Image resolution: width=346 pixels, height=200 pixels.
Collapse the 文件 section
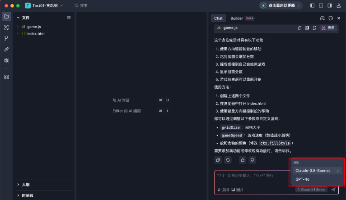(18, 18)
